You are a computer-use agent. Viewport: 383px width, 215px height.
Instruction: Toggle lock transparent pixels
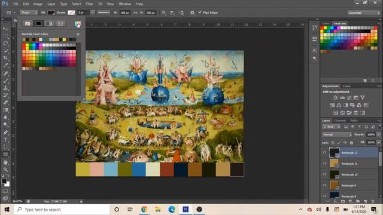(333, 142)
